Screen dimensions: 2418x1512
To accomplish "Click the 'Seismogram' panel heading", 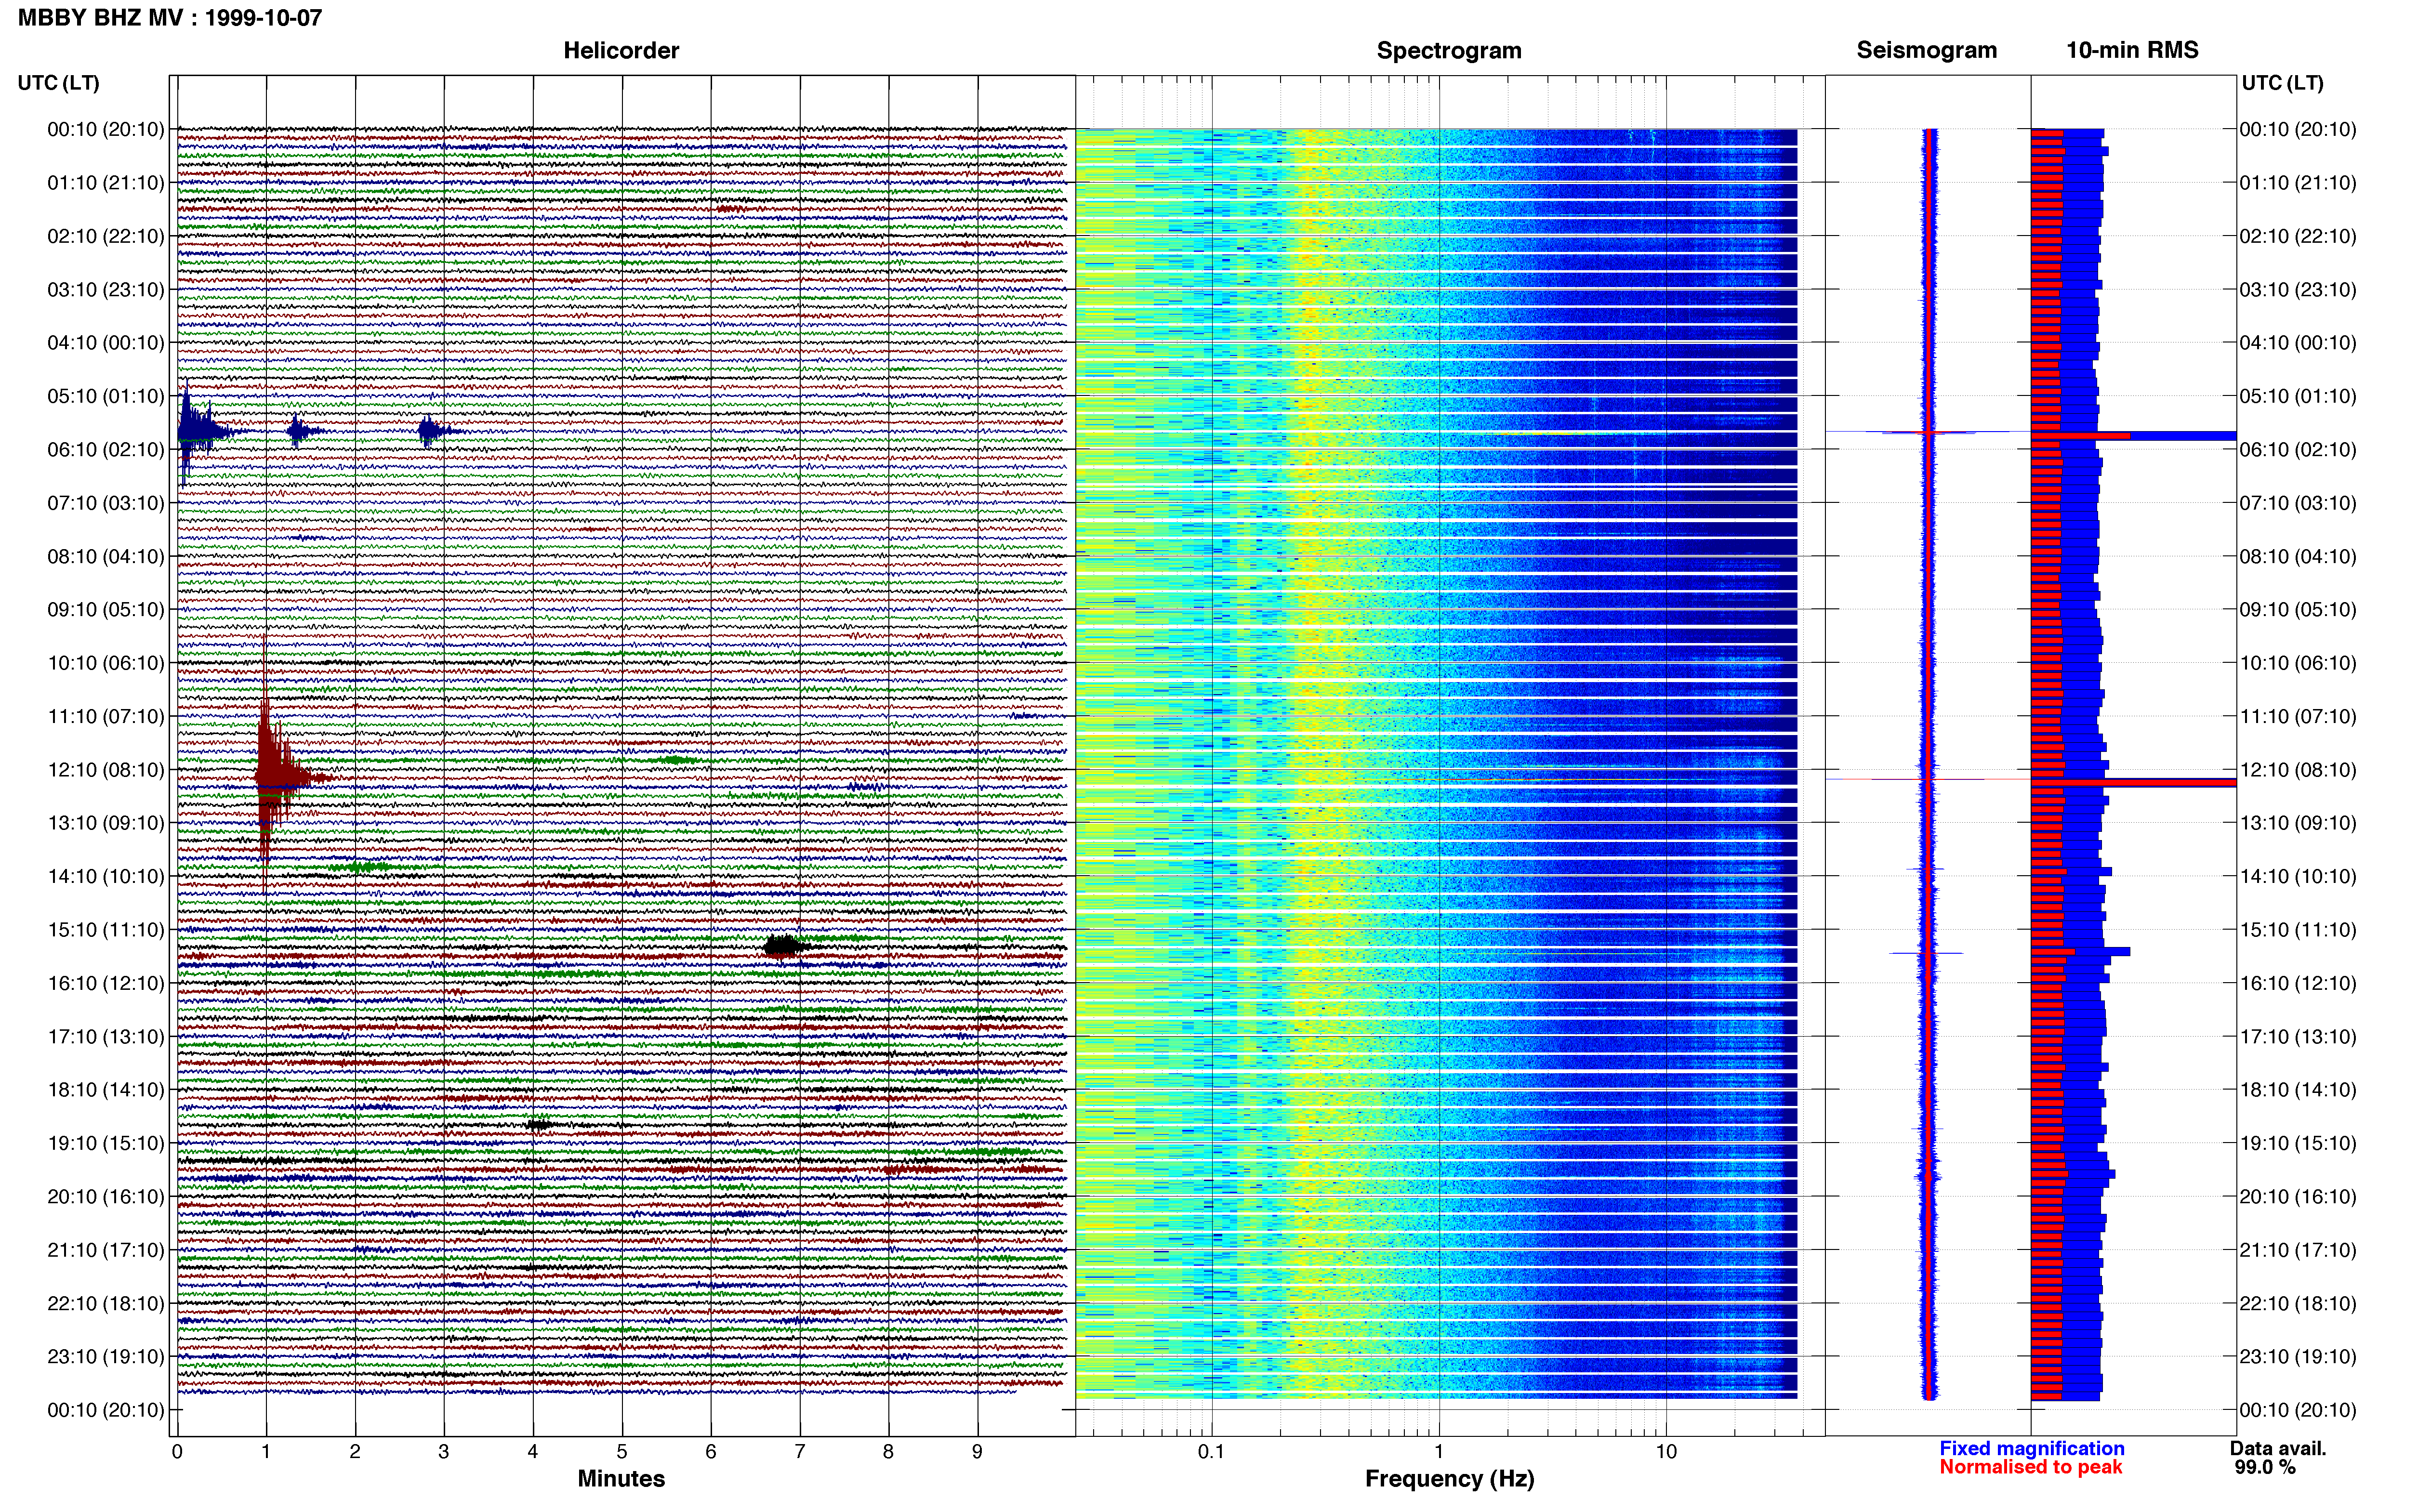I will click(1926, 50).
